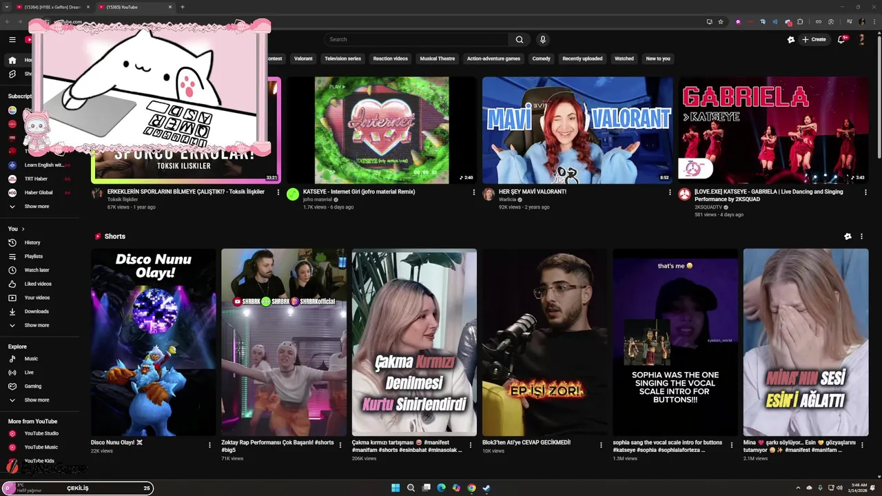Image resolution: width=882 pixels, height=496 pixels.
Task: Open the Chrome three-dot menu
Action: pos(873,21)
